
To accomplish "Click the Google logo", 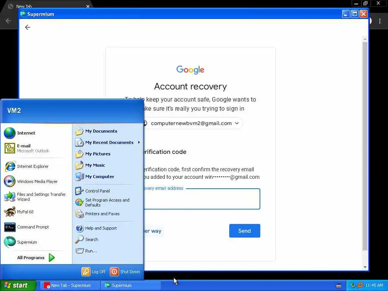I will (x=190, y=70).
